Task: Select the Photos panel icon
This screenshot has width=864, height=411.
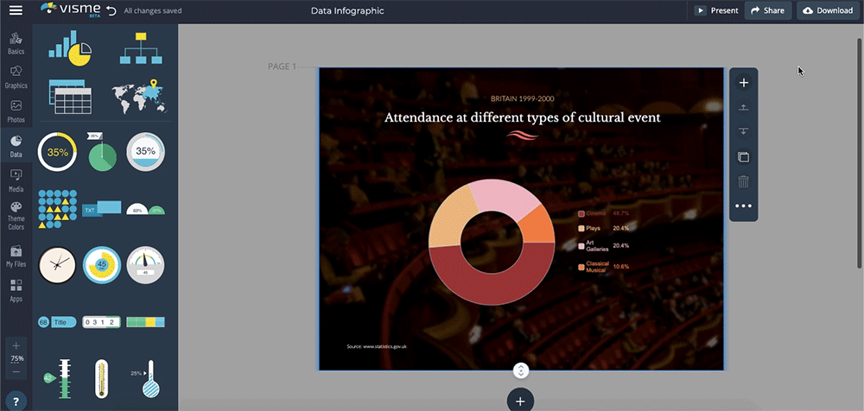Action: pos(16,111)
